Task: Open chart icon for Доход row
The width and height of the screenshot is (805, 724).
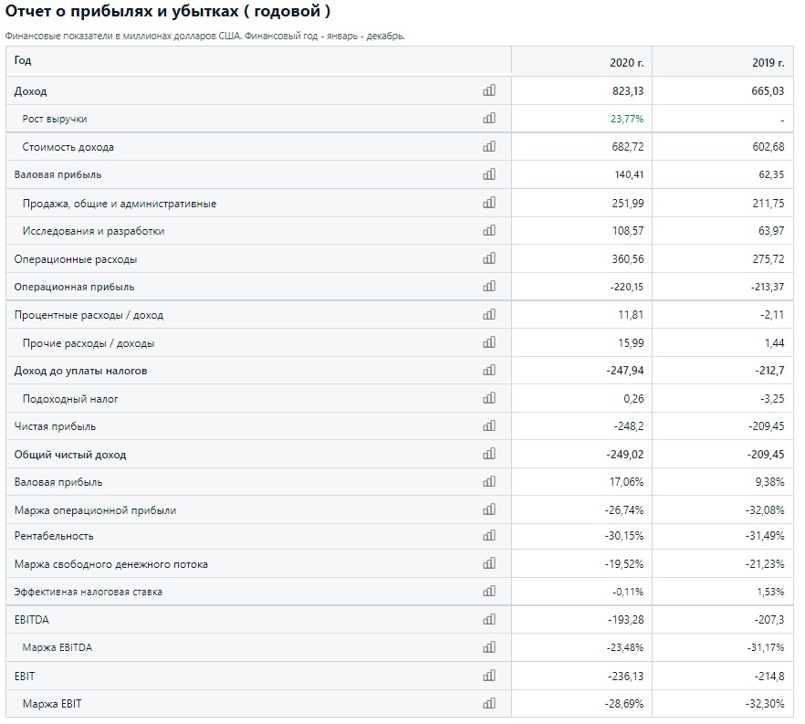Action: point(489,90)
